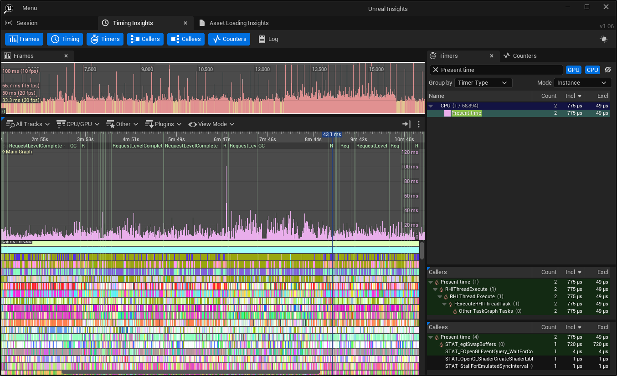The image size is (617, 376).
Task: Open the Group by Timer Type dropdown
Action: 483,83
